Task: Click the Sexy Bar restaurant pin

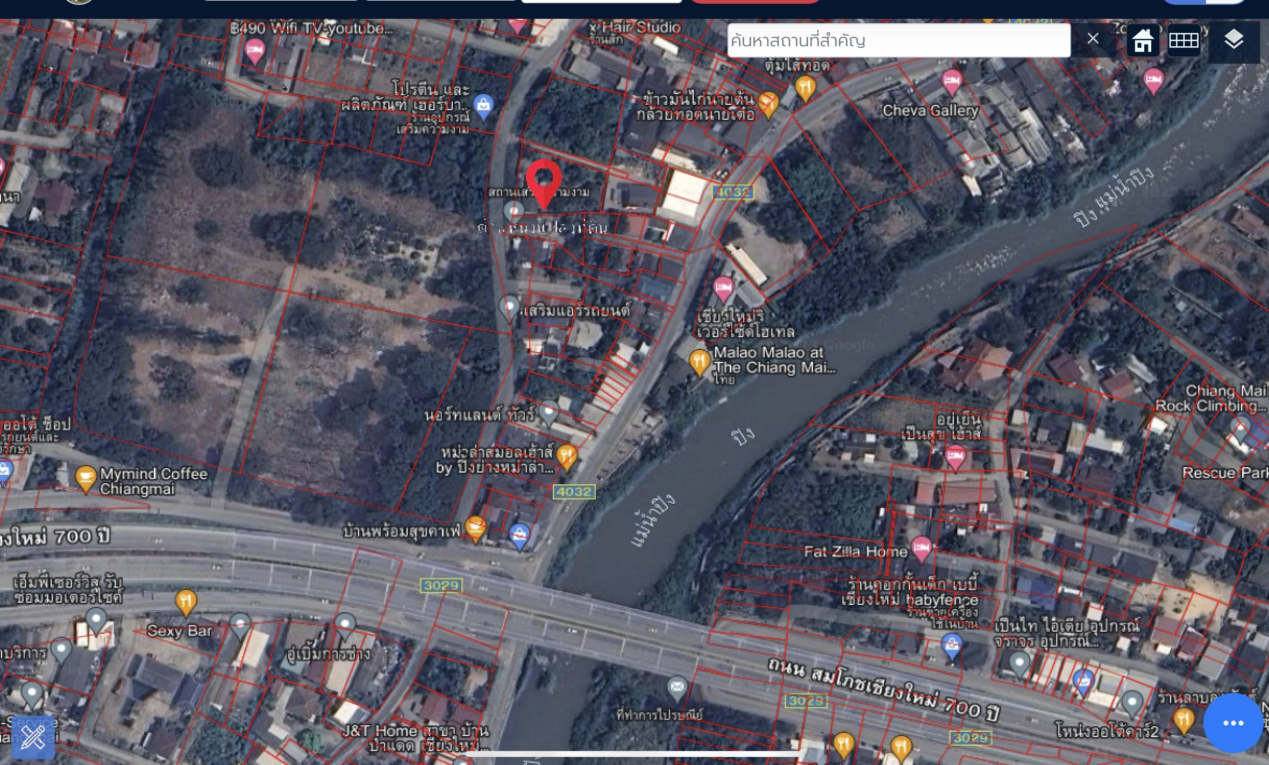Action: tap(186, 603)
